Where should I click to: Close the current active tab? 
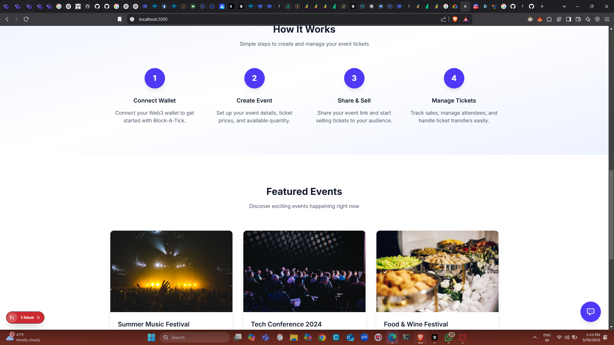click(x=465, y=6)
